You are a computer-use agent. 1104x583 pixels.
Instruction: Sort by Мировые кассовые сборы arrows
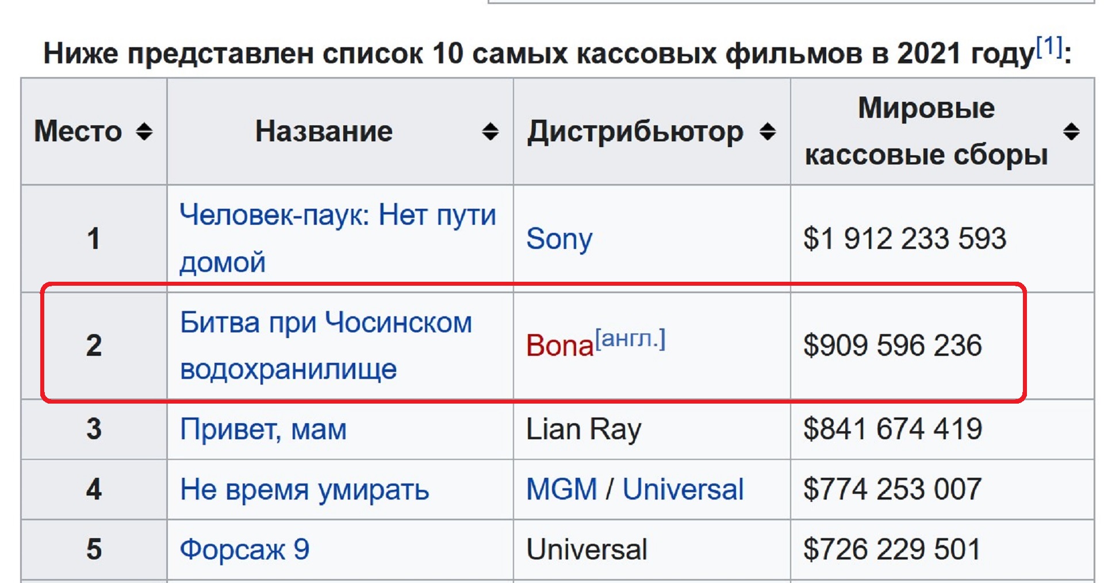coord(1071,132)
